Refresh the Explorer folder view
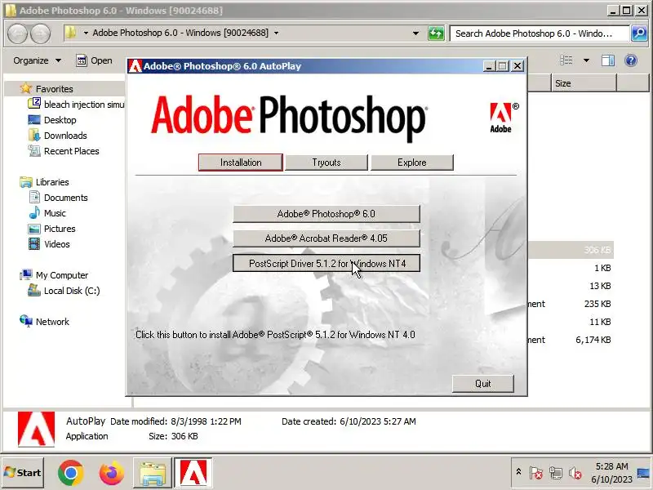This screenshot has height=490, width=653. click(436, 33)
